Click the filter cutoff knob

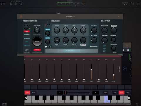click(105, 30)
